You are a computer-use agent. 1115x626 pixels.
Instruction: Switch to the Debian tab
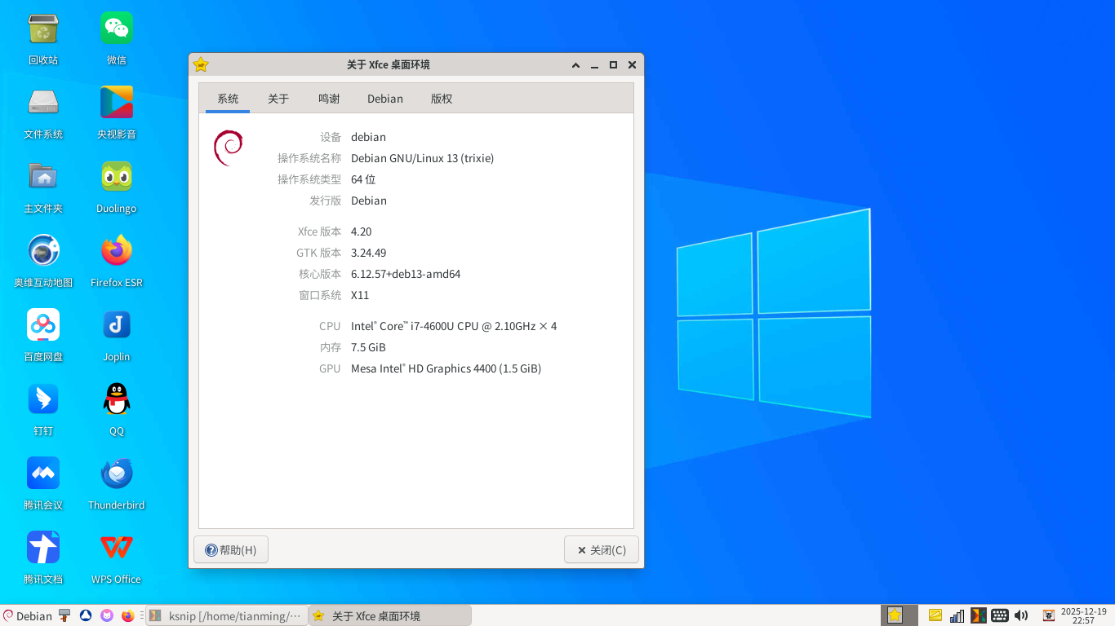click(385, 99)
